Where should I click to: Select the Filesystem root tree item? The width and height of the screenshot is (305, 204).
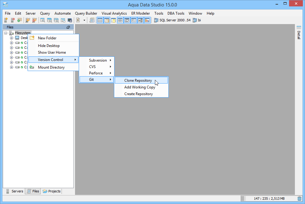(x=23, y=33)
